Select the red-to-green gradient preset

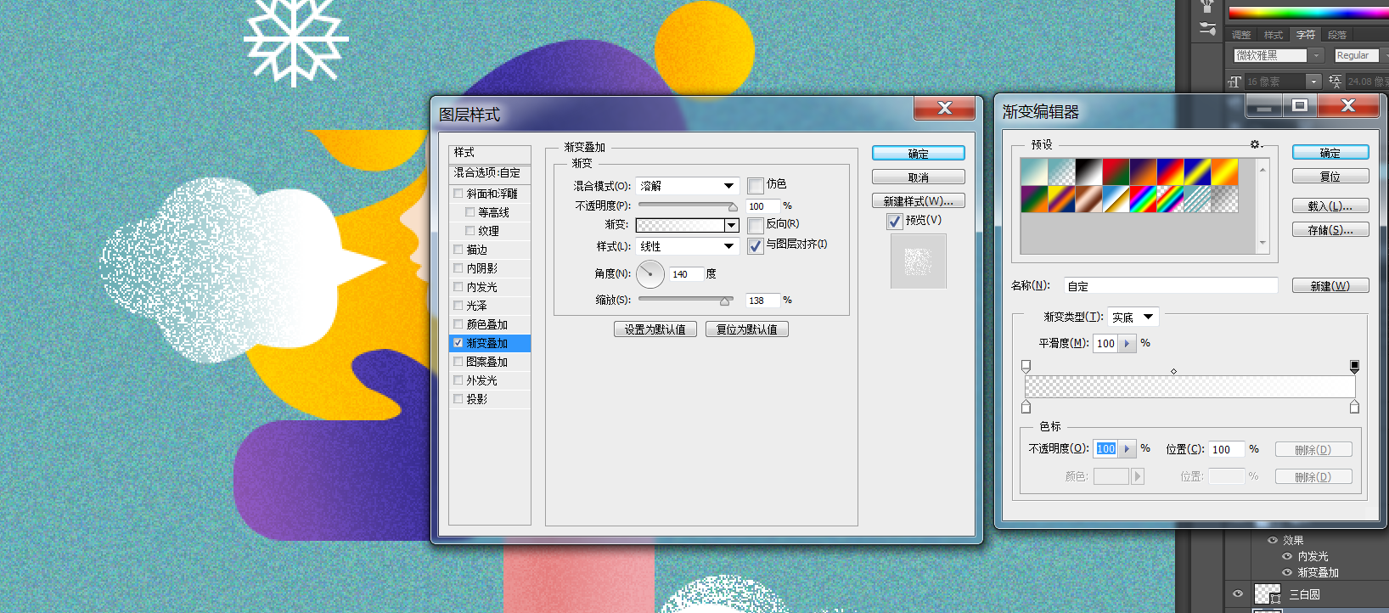point(1116,172)
